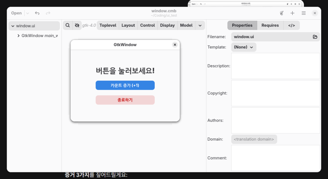Click the redo arrow in the header

[x=48, y=13]
